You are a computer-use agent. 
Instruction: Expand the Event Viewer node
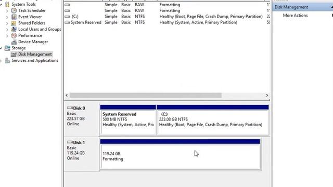coord(7,17)
